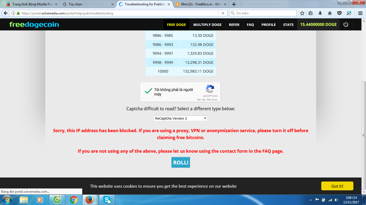Stop loading the page with the address bar X
The image size is (366, 205).
point(223,13)
